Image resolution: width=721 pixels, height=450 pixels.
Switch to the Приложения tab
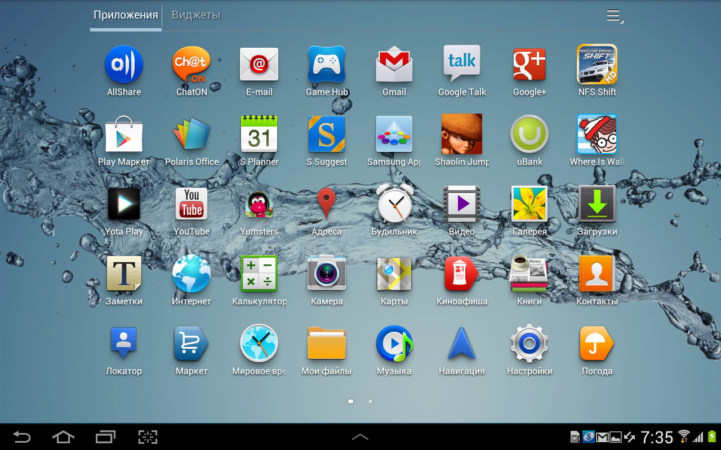(126, 15)
